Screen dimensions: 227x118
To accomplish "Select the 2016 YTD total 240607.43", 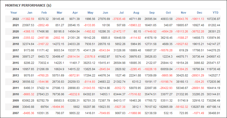I will coord(213,57).
